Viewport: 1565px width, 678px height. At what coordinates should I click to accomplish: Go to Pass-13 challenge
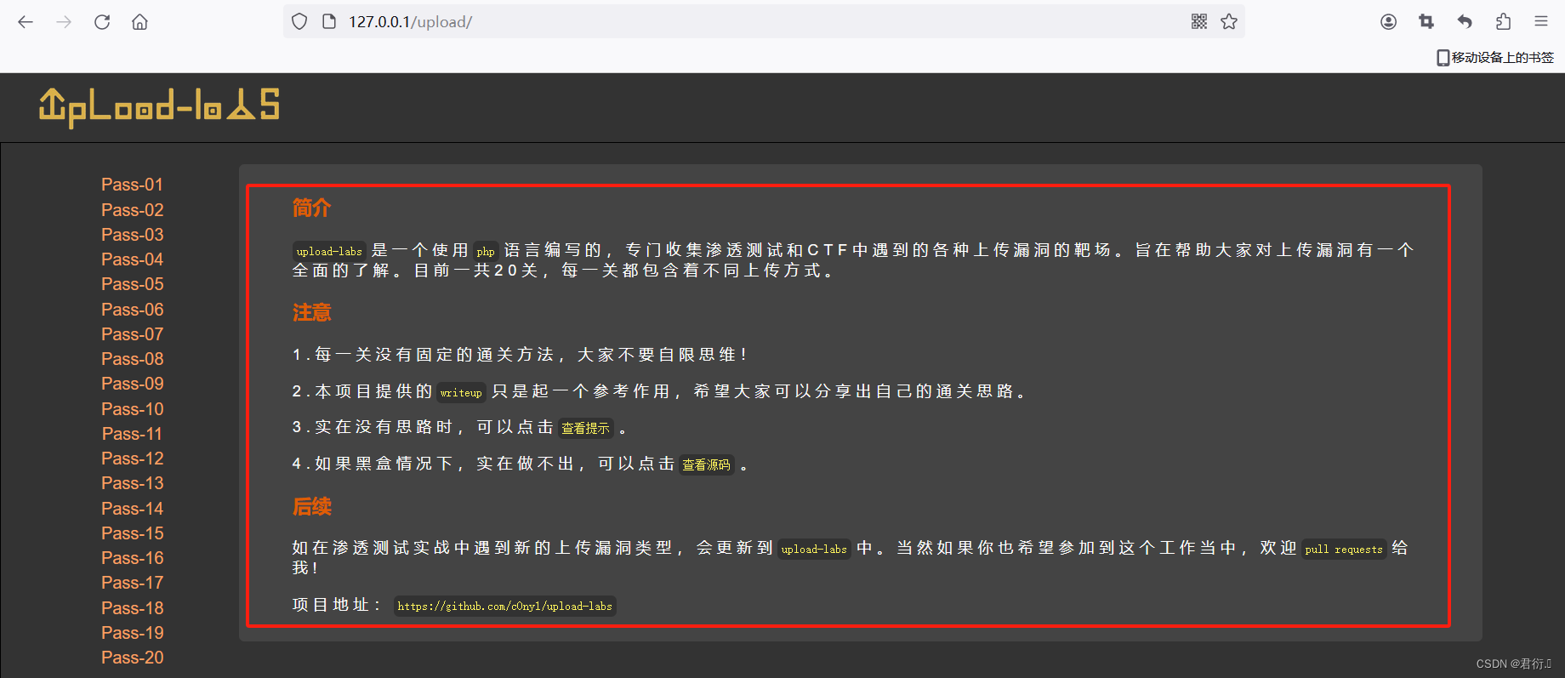[x=132, y=483]
